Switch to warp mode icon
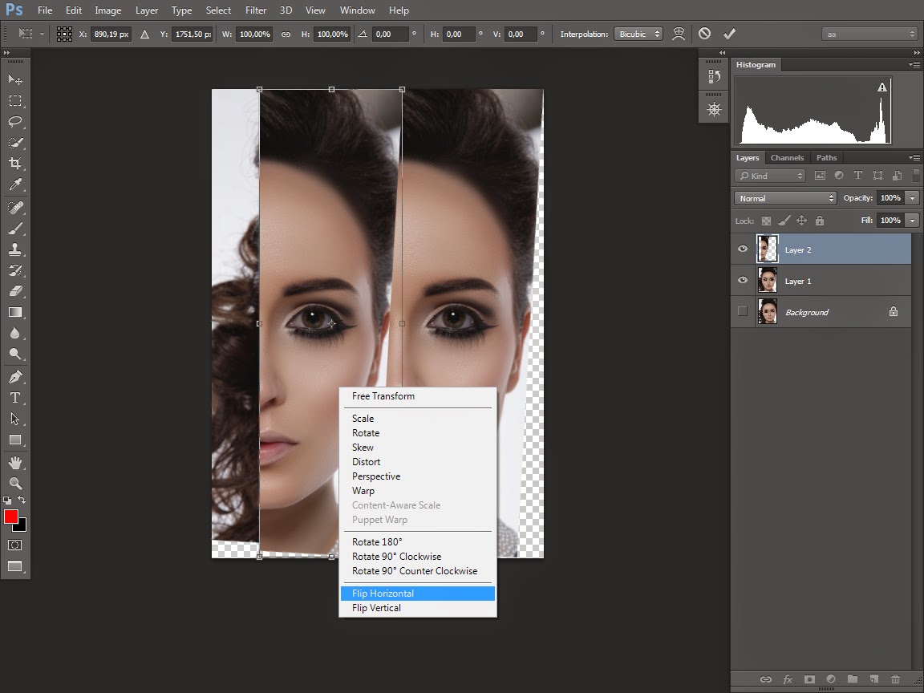The height and width of the screenshot is (693, 924). (x=679, y=34)
